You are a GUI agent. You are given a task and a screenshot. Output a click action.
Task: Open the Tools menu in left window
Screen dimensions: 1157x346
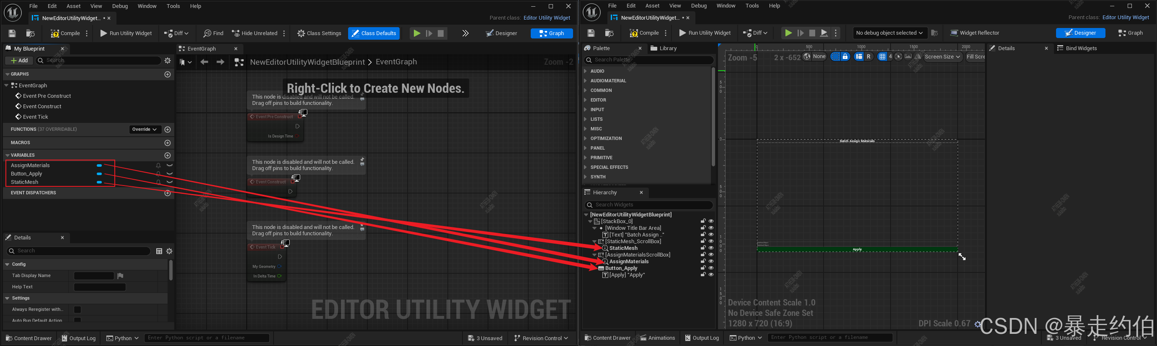(x=173, y=6)
